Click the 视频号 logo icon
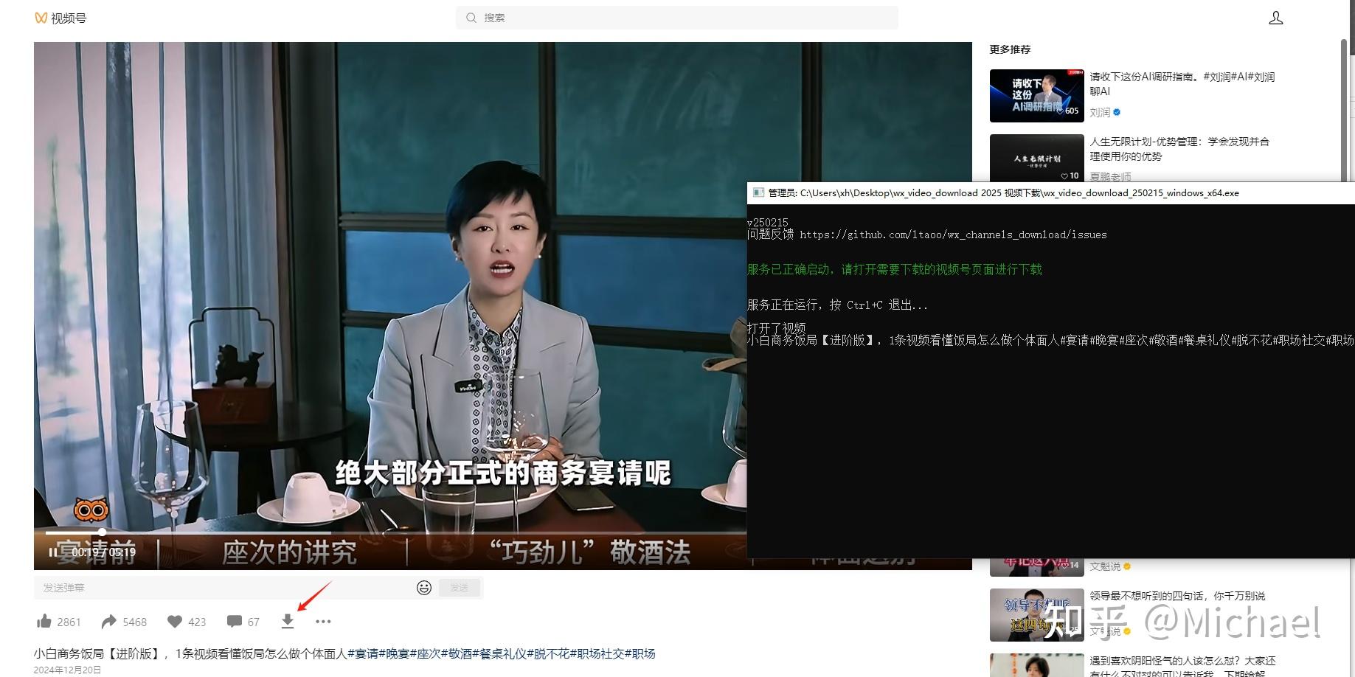 pyautogui.click(x=41, y=17)
